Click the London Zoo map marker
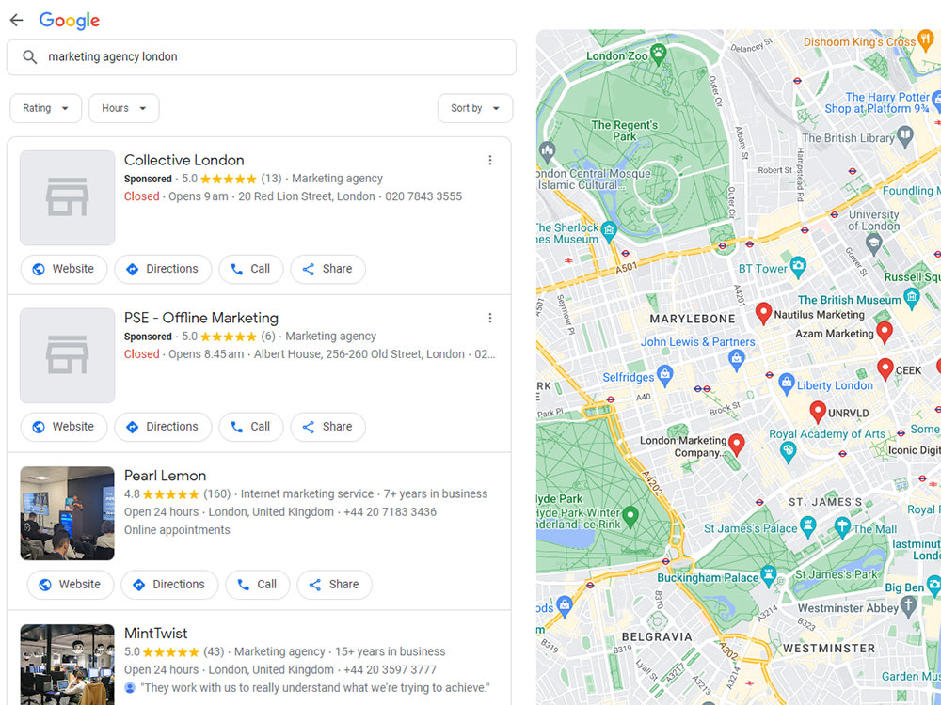This screenshot has width=941, height=705. [659, 54]
